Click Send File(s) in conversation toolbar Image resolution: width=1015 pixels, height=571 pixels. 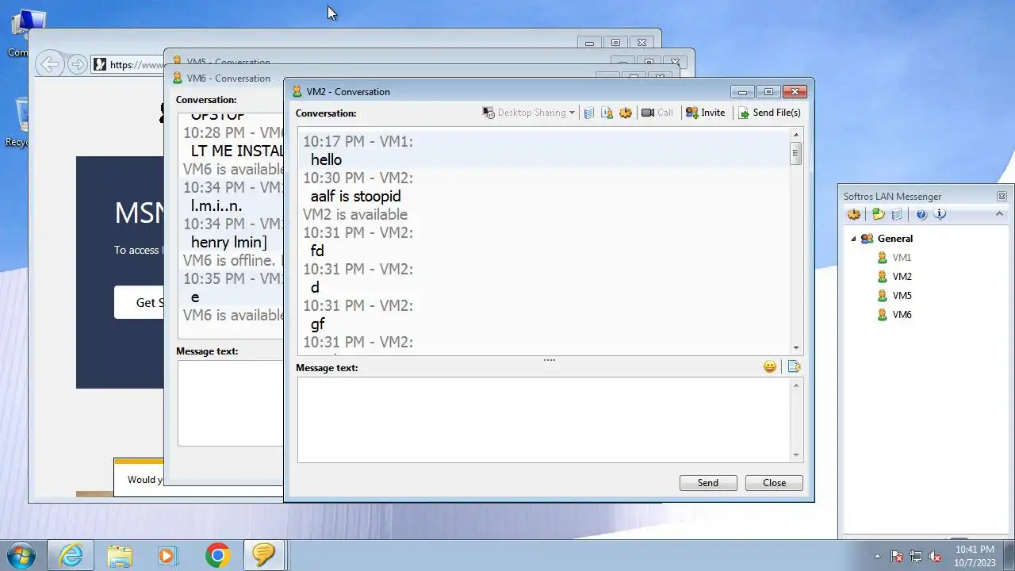pyautogui.click(x=769, y=113)
